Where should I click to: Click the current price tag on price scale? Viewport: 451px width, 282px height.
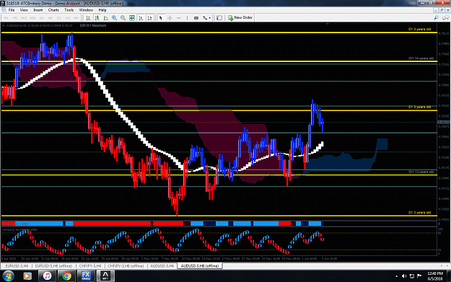pyautogui.click(x=444, y=123)
